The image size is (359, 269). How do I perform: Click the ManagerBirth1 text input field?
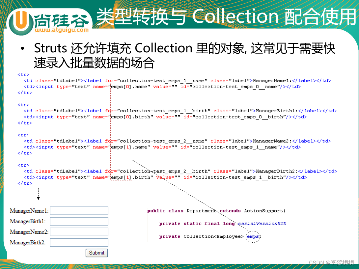(x=79, y=221)
